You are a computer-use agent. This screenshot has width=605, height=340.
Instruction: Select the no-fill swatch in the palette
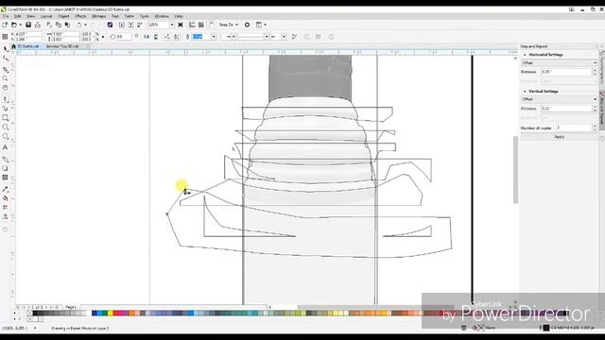pos(29,314)
